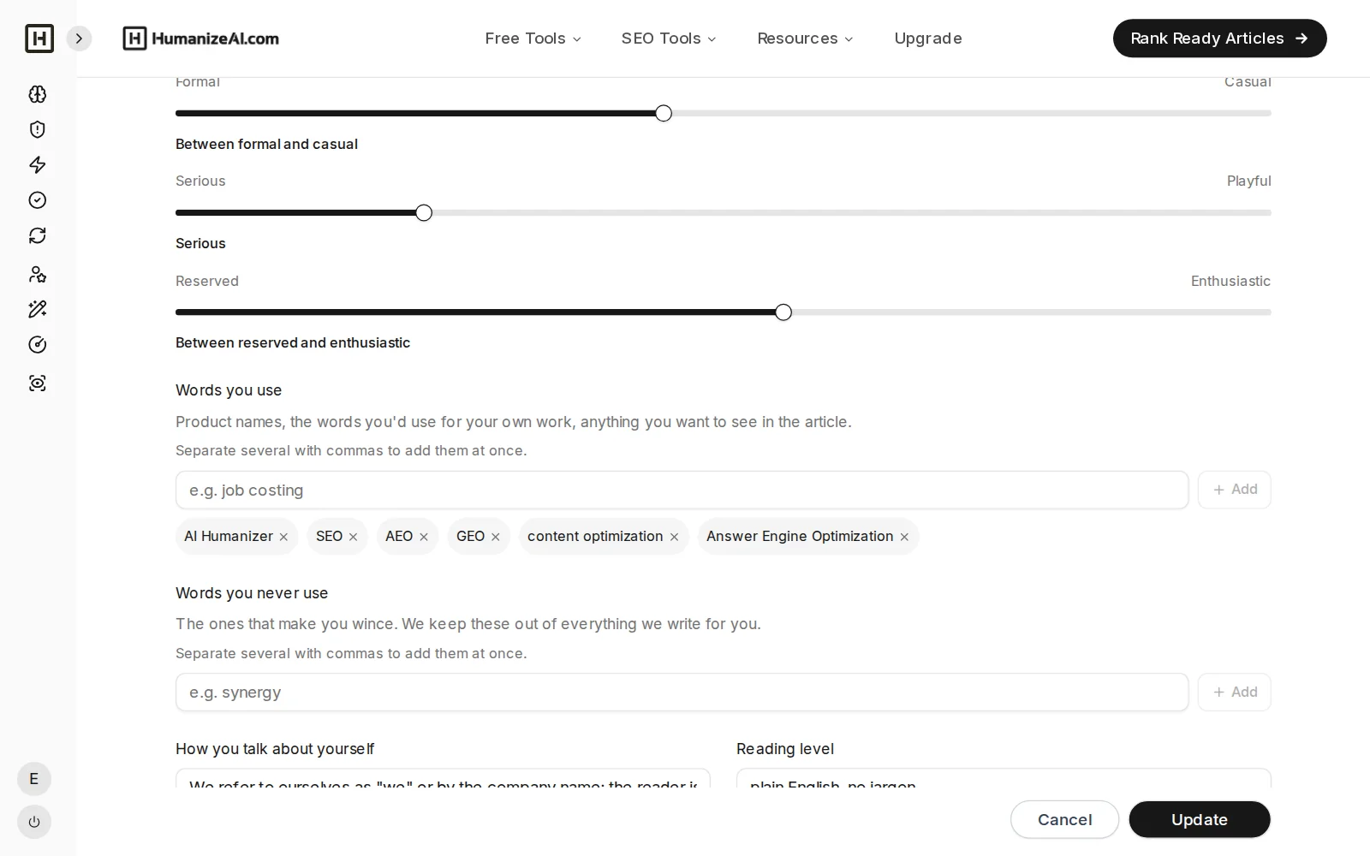Viewport: 1370px width, 856px height.
Task: Click the power icon at sidebar bottom
Action: tap(34, 822)
